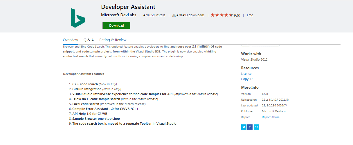
Task: Click the Free price label
Action: [250, 15]
